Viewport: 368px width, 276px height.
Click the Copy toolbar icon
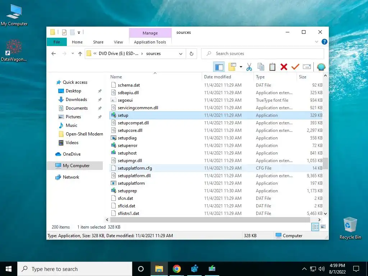(261, 67)
